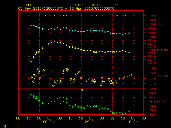Click the 08 Apr date label
171x128 pixels.
(x=49, y=122)
